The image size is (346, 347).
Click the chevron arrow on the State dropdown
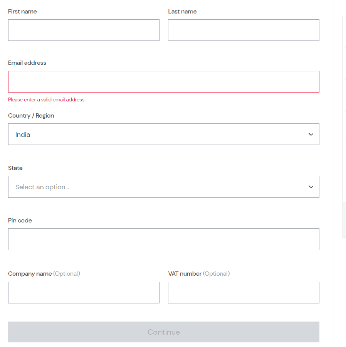311,187
